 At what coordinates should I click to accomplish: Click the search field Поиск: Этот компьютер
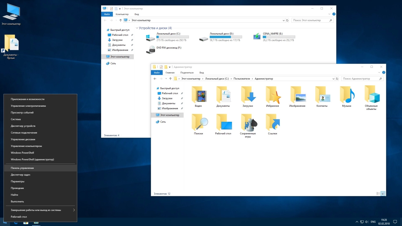pyautogui.click(x=312, y=20)
